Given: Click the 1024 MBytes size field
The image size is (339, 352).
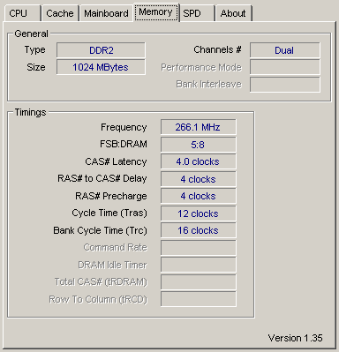Looking at the screenshot, I should point(101,67).
